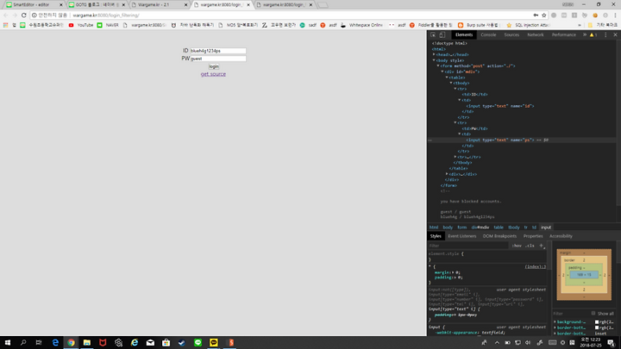Image resolution: width=621 pixels, height=349 pixels.
Task: Open the Whitespace Online bookmark
Action: 361,25
